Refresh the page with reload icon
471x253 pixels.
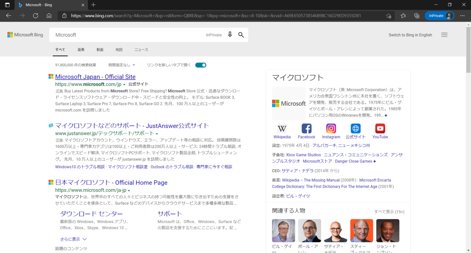click(35, 16)
